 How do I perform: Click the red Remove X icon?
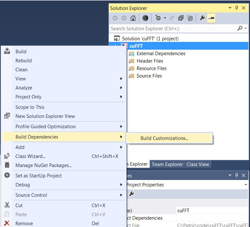click(x=7, y=223)
